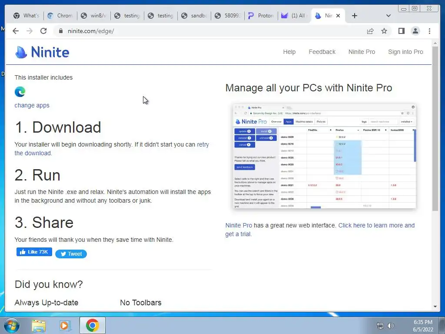Click Sign into Pro

(405, 52)
